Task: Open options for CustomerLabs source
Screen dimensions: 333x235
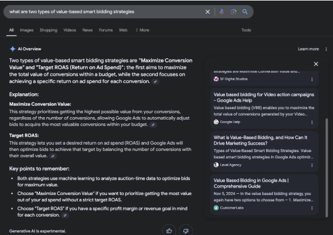Action: click(x=312, y=208)
